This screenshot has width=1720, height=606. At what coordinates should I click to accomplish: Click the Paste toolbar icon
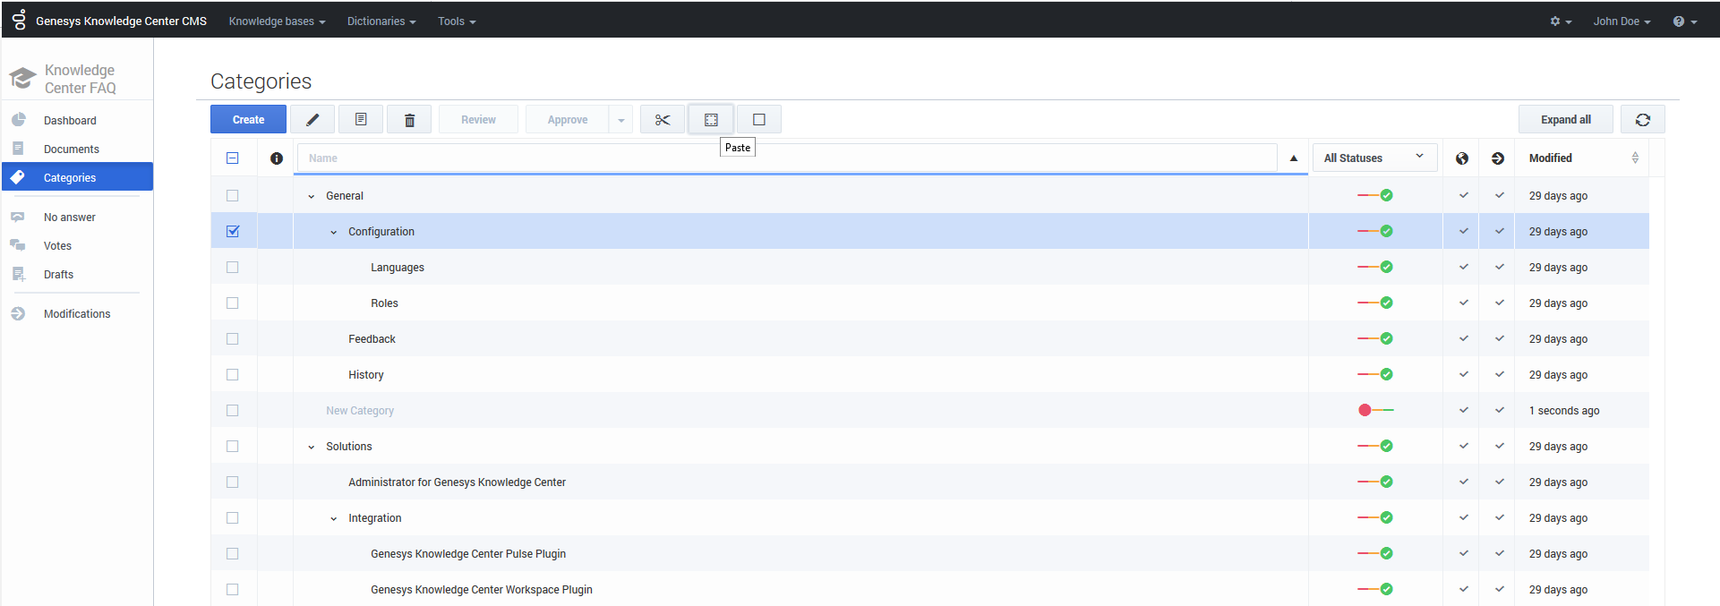[x=711, y=120]
